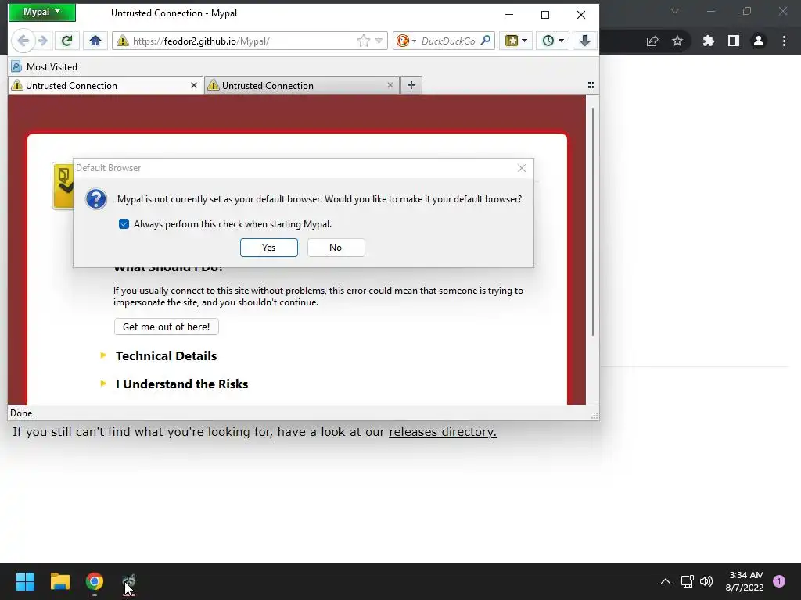Click into the DuckDuckGo search box
This screenshot has width=801, height=600.
pos(448,41)
